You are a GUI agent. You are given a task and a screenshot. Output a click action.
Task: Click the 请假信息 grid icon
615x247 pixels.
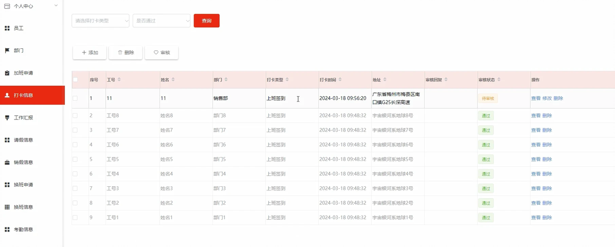coord(7,140)
